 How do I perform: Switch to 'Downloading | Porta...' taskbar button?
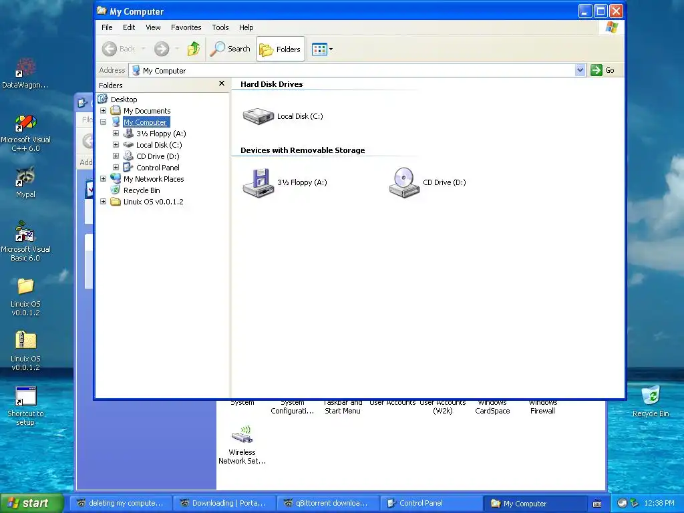click(224, 504)
